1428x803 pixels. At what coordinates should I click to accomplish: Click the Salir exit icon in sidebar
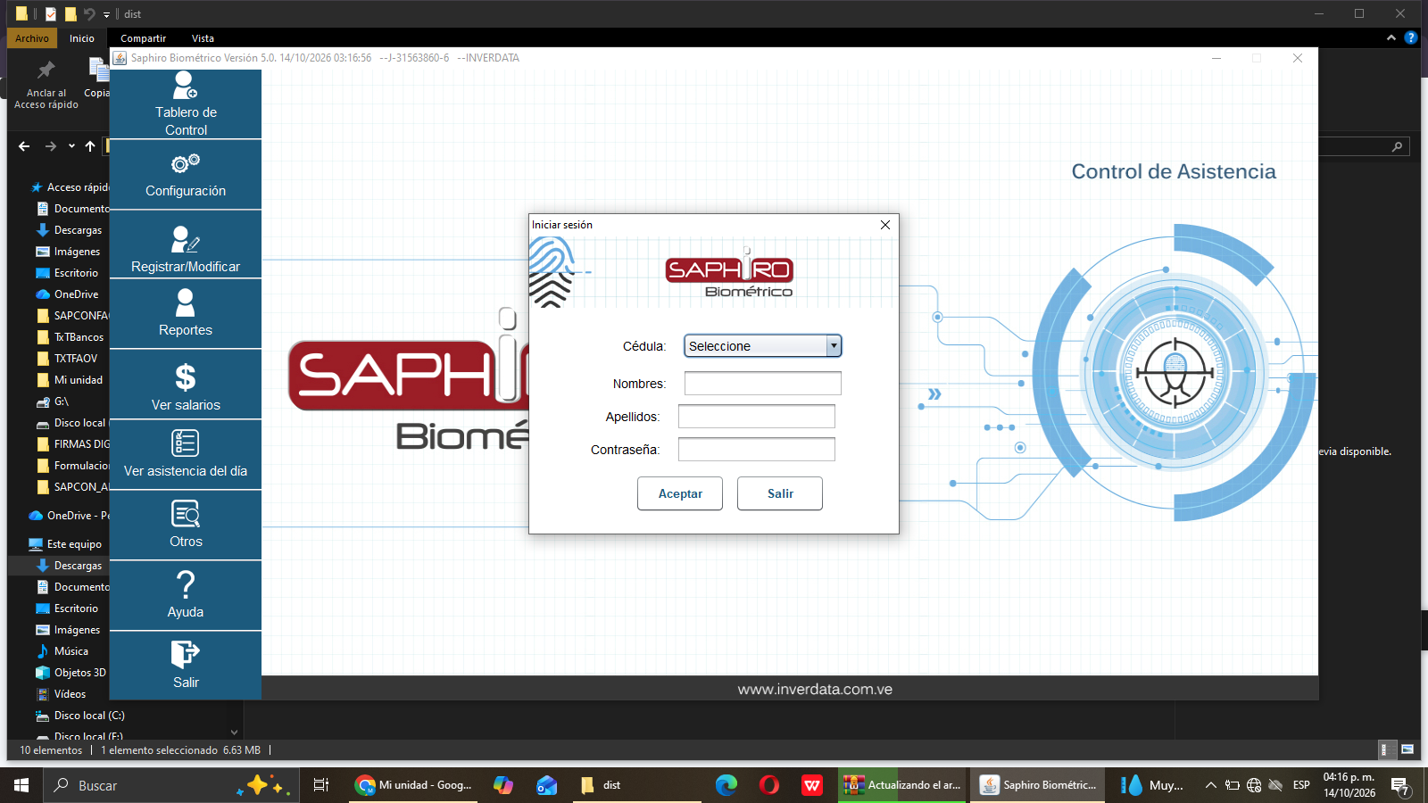tap(186, 654)
